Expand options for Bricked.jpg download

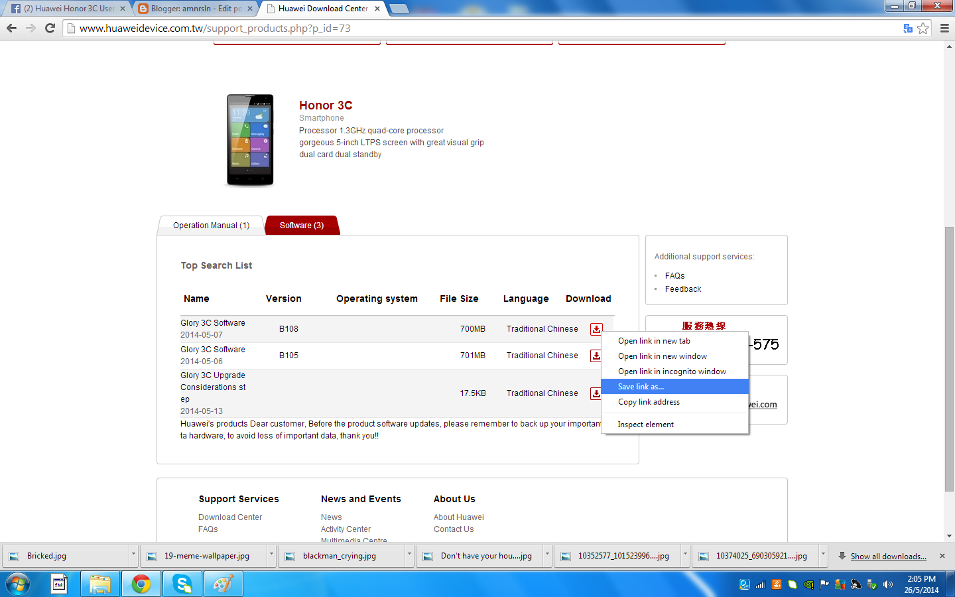point(133,556)
